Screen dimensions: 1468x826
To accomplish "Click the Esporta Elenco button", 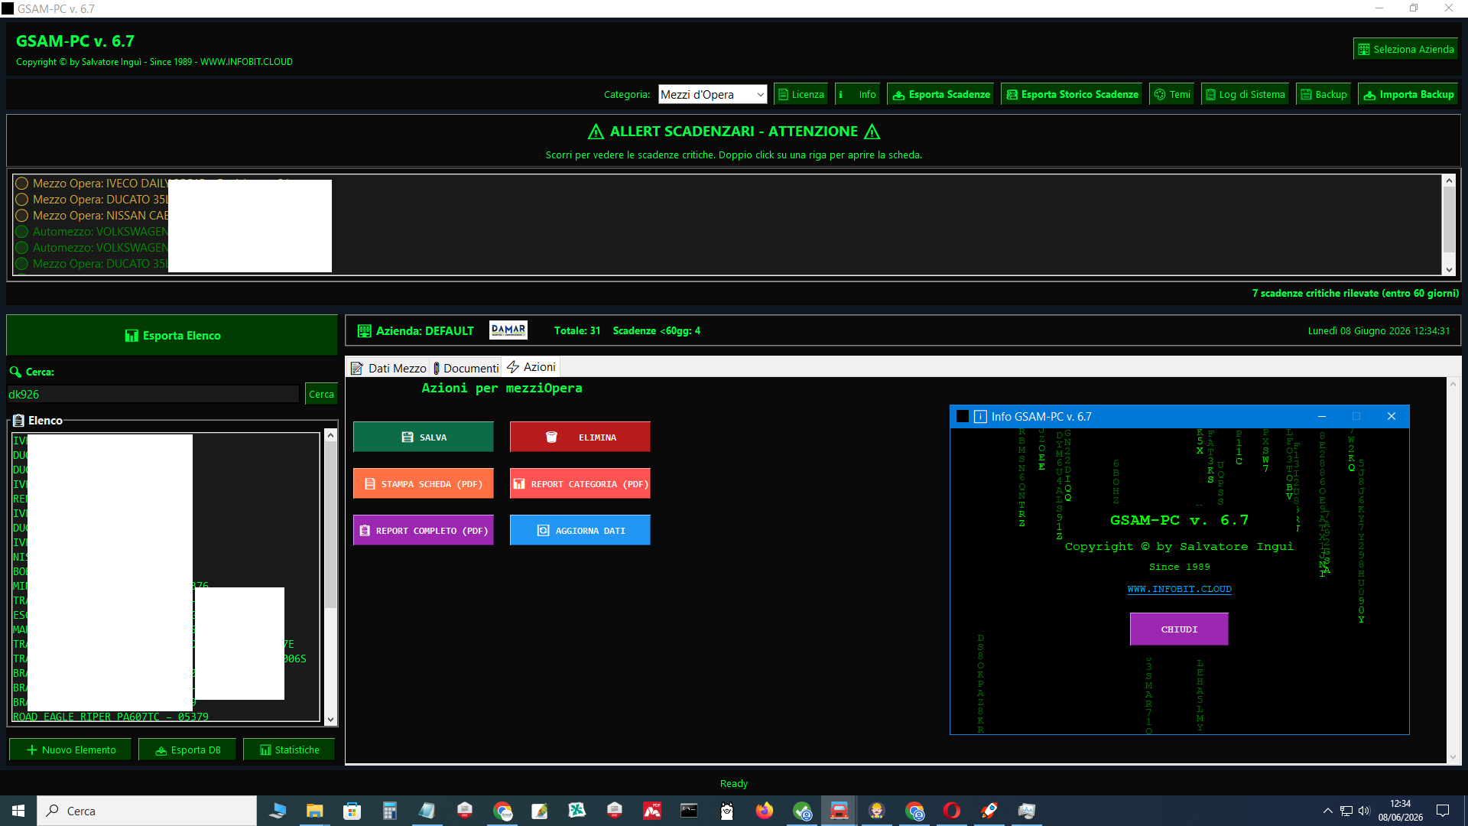I will 172,335.
